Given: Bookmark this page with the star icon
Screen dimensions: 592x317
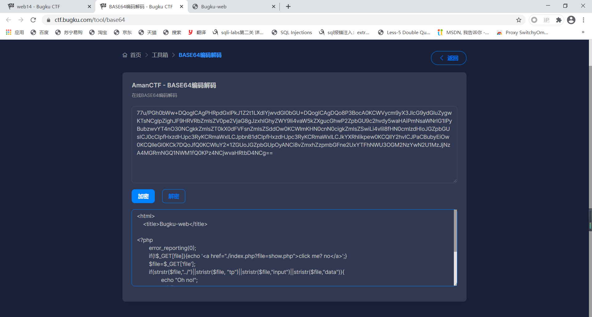Looking at the screenshot, I should [x=519, y=20].
